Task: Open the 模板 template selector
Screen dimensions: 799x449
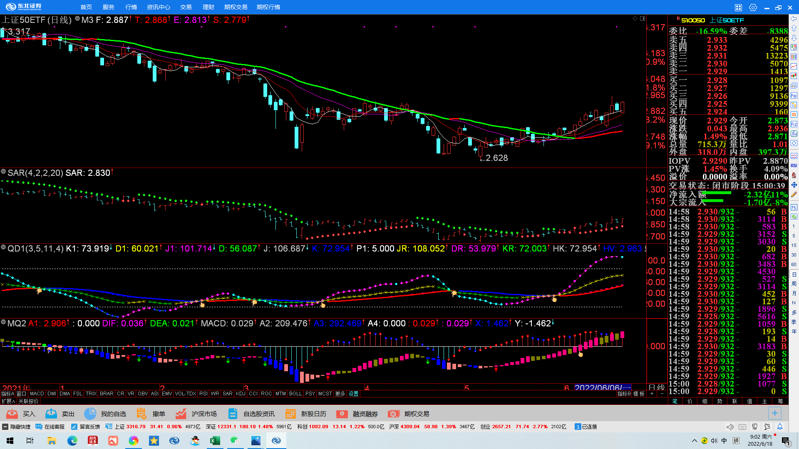Action: (x=639, y=394)
